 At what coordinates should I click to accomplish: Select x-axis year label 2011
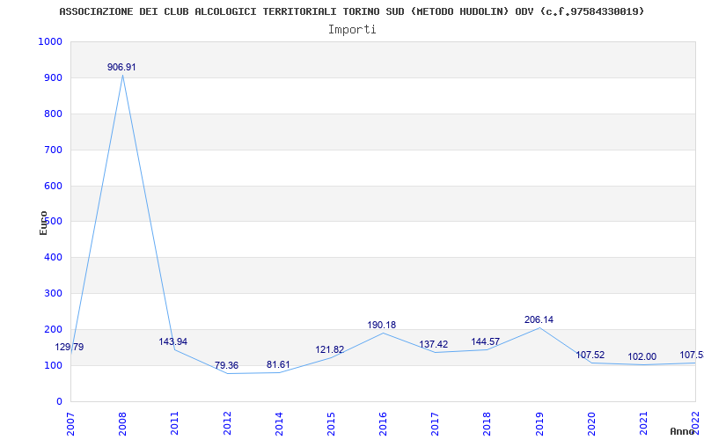click(x=174, y=423)
